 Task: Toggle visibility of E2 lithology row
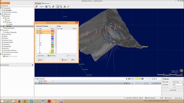37,39
